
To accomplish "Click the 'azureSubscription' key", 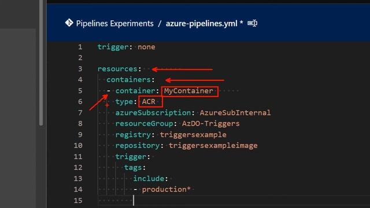I will (x=153, y=113).
